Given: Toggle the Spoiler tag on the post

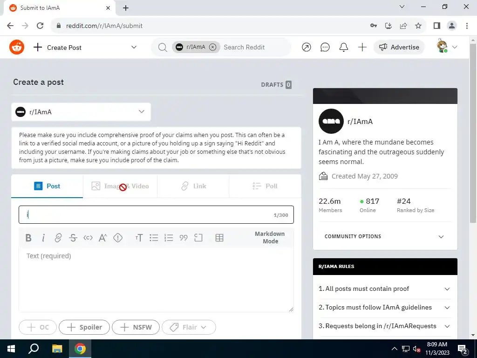Looking at the screenshot, I should [84, 327].
